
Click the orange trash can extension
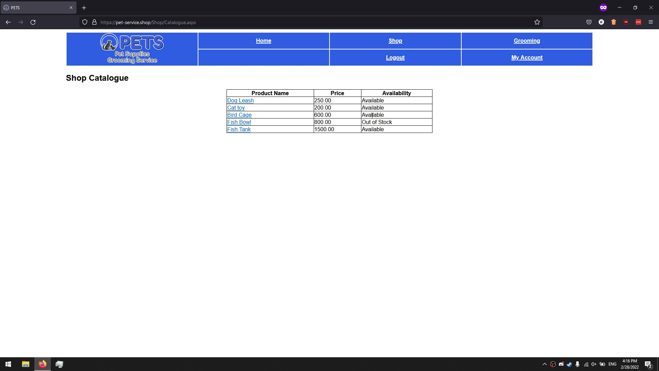click(x=614, y=22)
